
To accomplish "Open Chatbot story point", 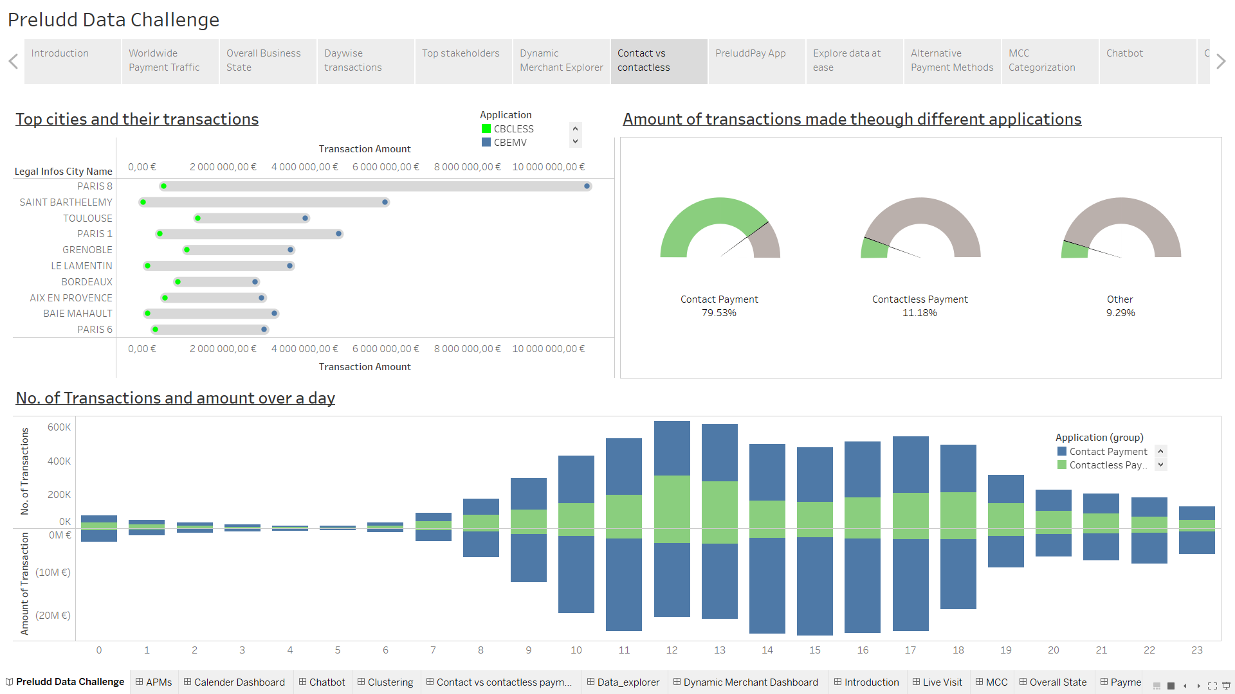I will pyautogui.click(x=1148, y=62).
